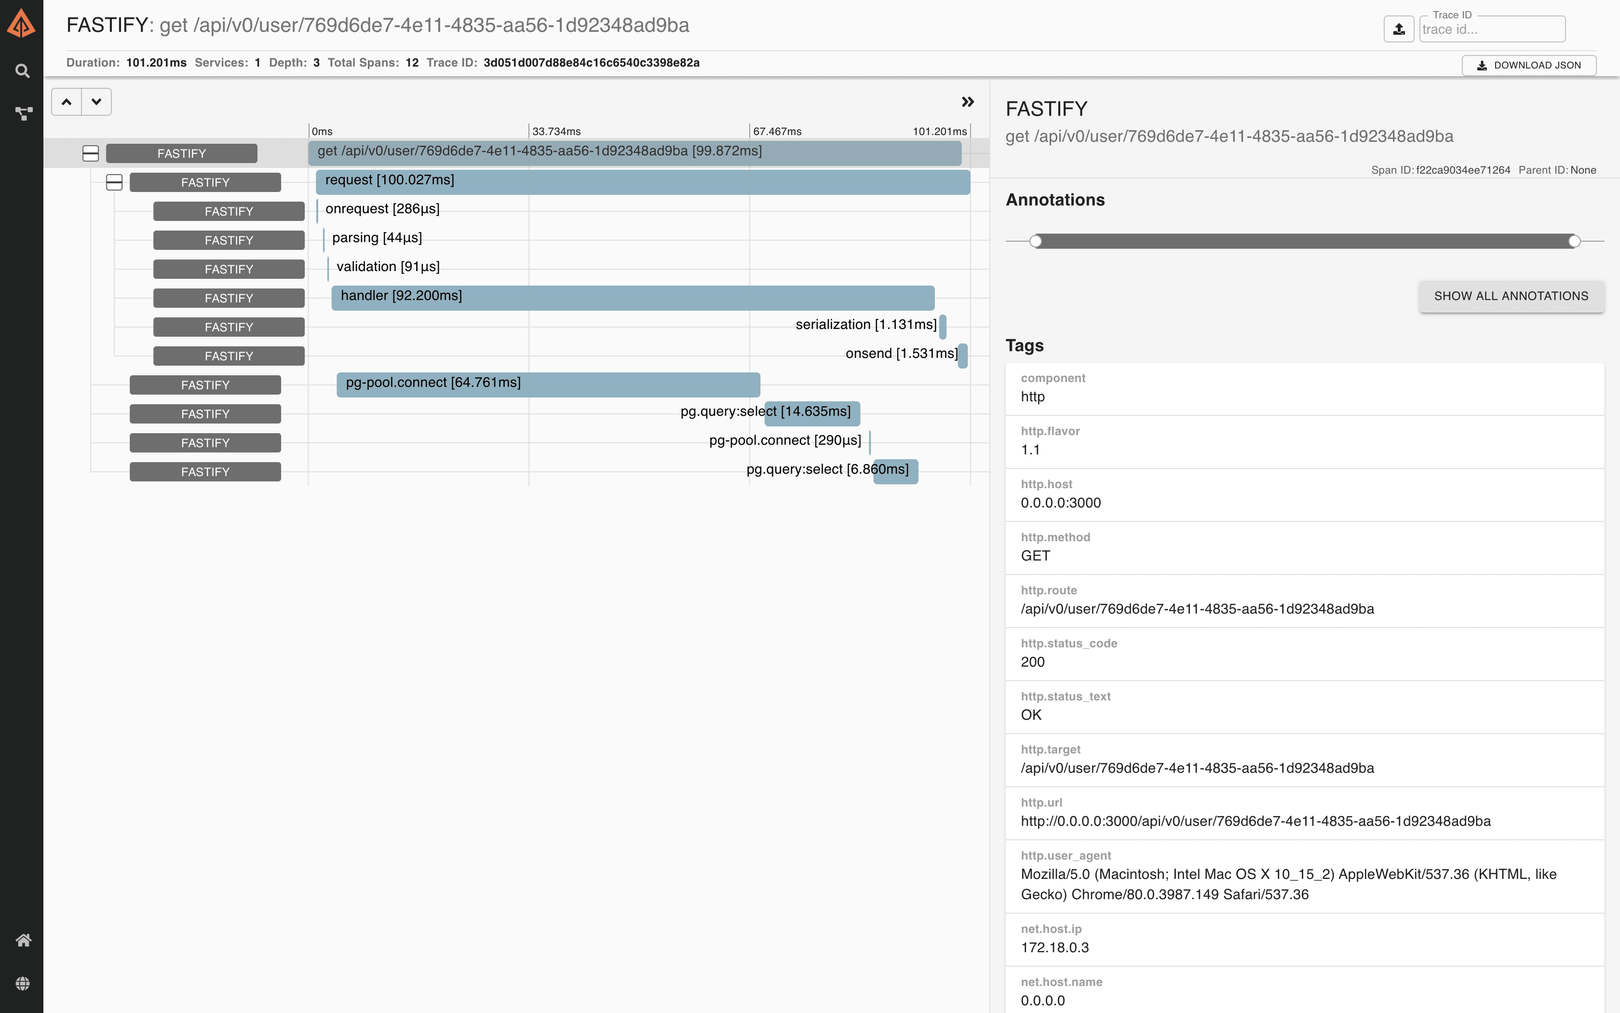
Task: Click FASTIFY label of pg-pool.connect 64.761ms row
Action: coord(205,385)
